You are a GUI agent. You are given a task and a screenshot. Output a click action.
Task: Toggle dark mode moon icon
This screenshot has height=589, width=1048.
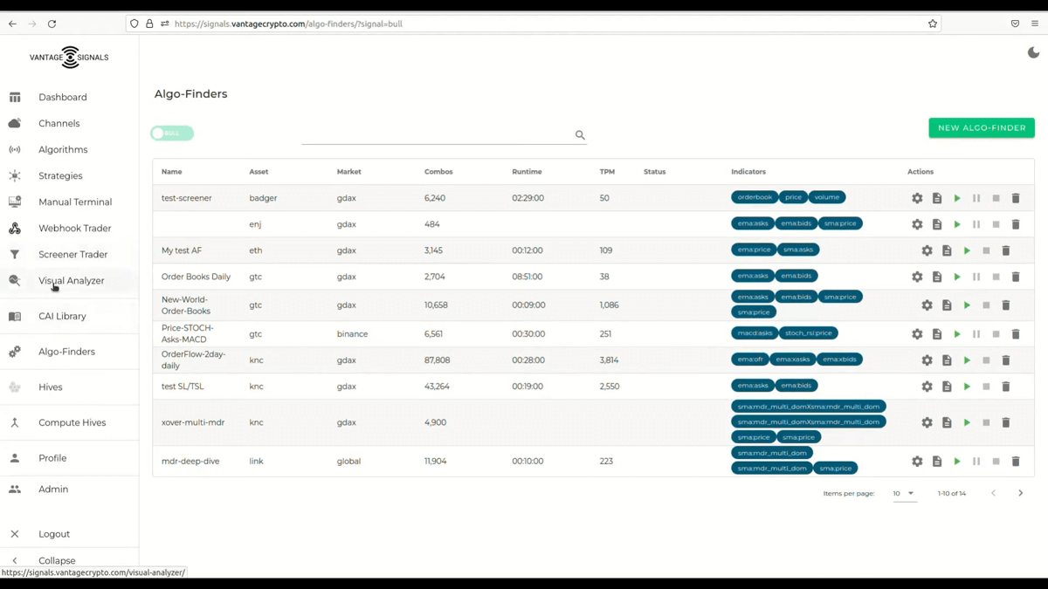click(1033, 53)
